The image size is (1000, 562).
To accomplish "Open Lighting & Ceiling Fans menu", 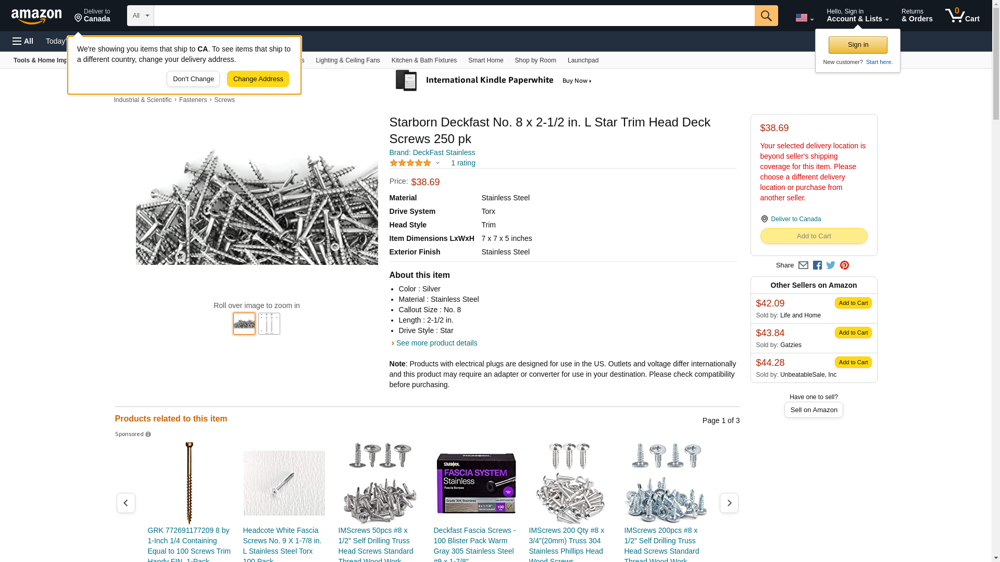I will click(x=347, y=60).
